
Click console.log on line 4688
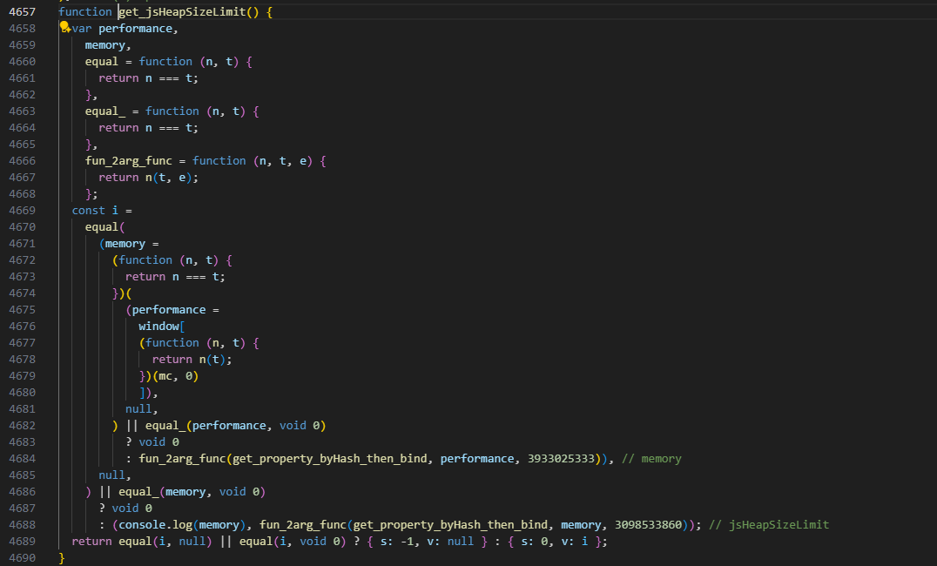pos(156,525)
